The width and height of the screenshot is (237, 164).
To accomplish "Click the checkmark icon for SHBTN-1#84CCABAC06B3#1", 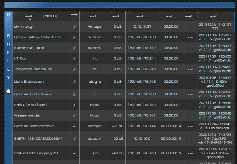I will [x=74, y=139].
